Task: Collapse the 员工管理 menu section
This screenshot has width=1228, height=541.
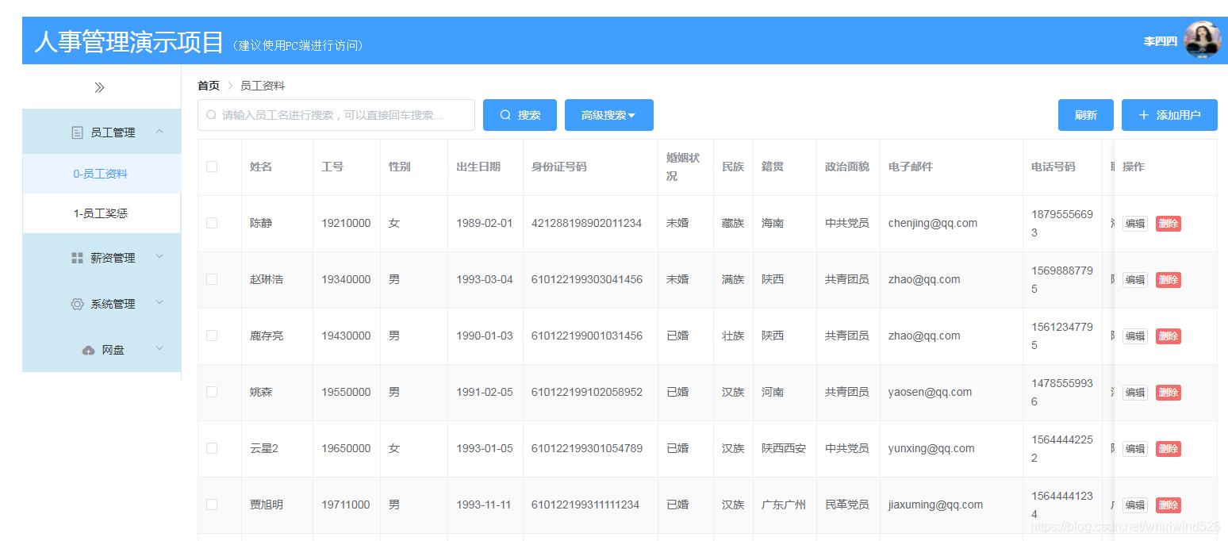Action: tap(159, 132)
